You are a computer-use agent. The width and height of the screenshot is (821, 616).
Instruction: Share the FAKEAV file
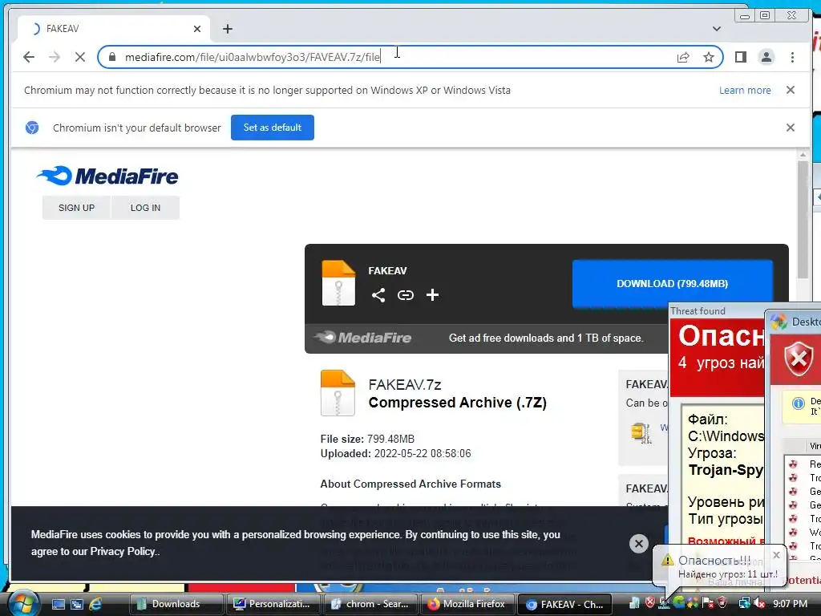tap(378, 295)
